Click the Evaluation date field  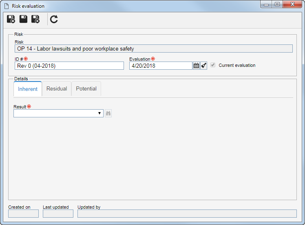pos(161,66)
